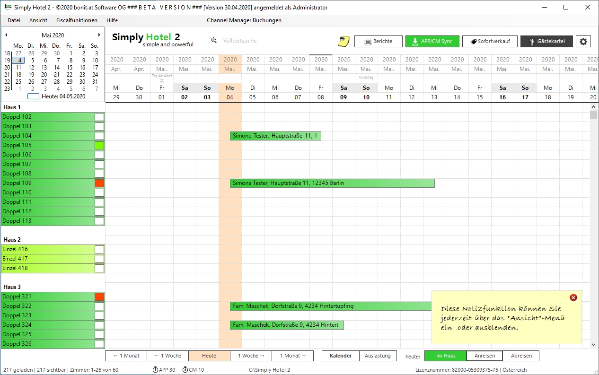Open the Berichte reports button
The image size is (599, 375).
pos(379,41)
